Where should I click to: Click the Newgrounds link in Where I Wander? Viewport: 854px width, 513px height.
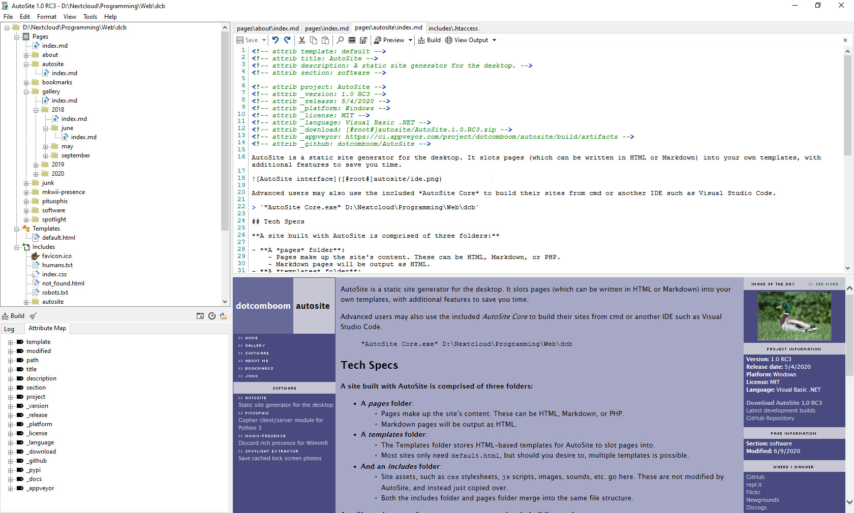(x=762, y=500)
